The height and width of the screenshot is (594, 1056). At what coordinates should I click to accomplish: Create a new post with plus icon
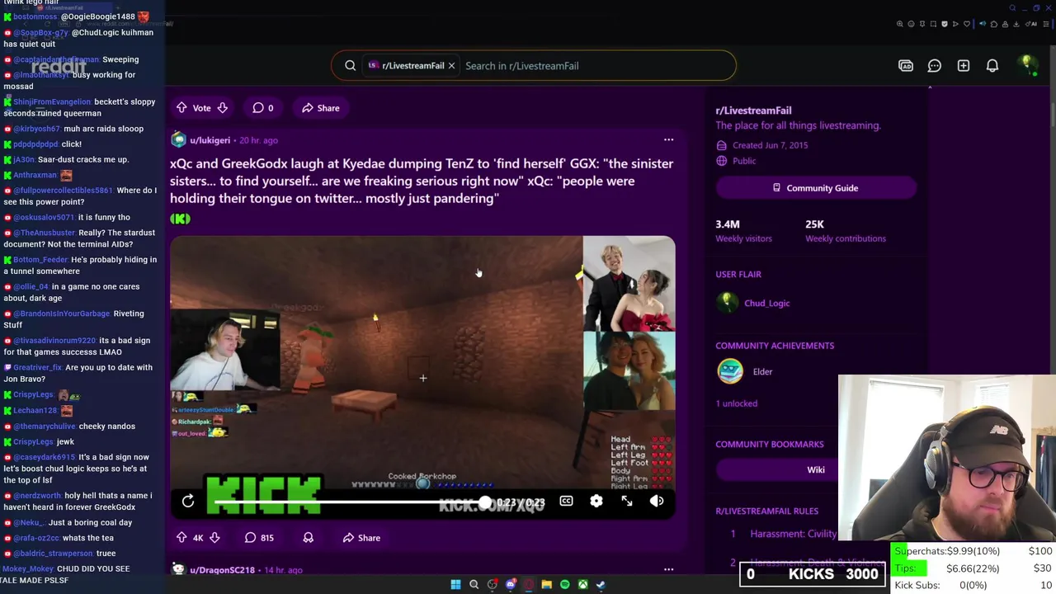[x=964, y=66]
